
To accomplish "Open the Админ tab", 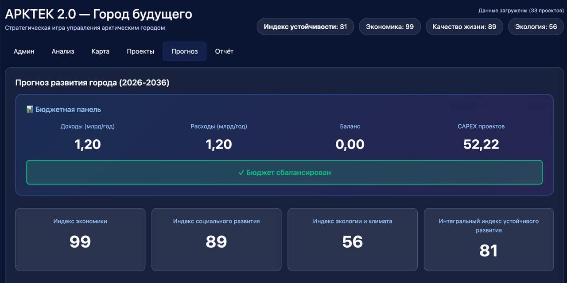I will click(24, 51).
